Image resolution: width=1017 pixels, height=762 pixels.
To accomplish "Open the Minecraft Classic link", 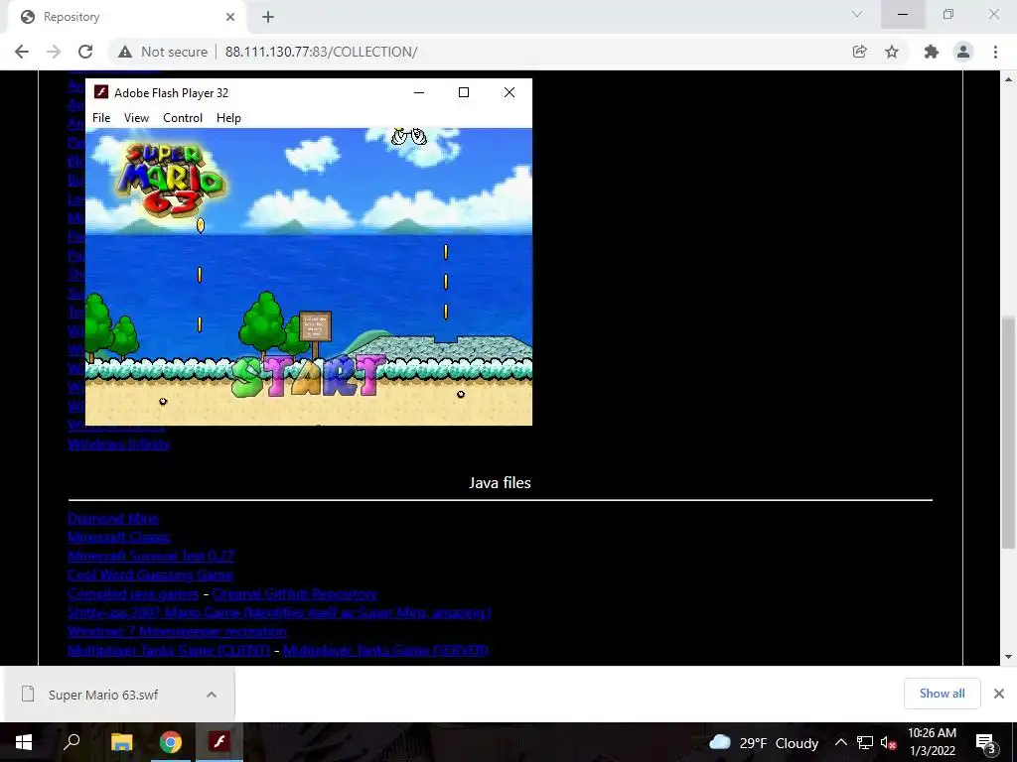I will pyautogui.click(x=119, y=537).
